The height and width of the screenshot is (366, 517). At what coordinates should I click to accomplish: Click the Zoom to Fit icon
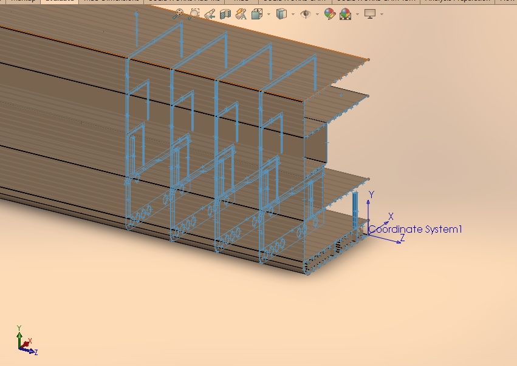click(179, 14)
